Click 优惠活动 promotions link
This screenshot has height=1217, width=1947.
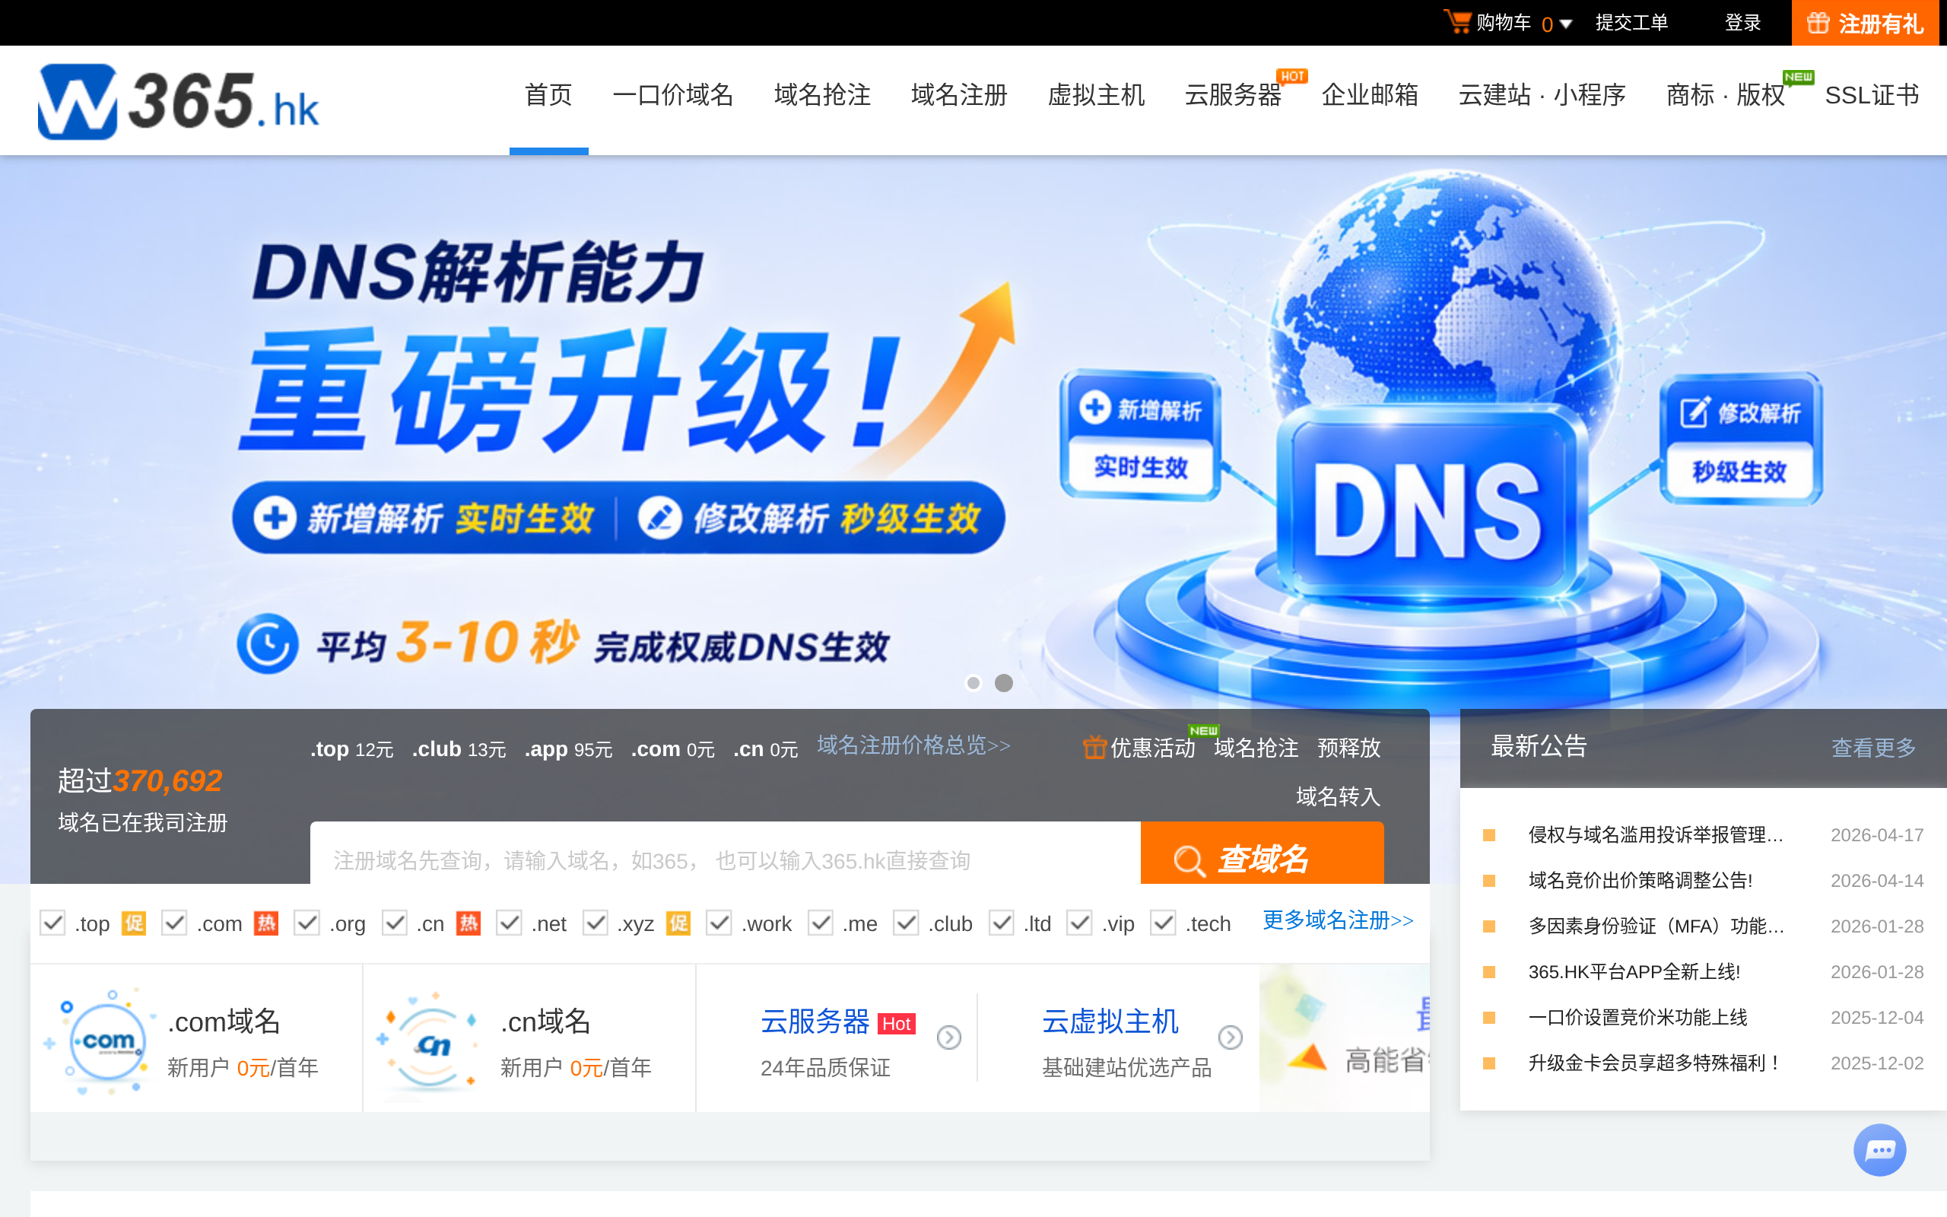click(x=1152, y=748)
